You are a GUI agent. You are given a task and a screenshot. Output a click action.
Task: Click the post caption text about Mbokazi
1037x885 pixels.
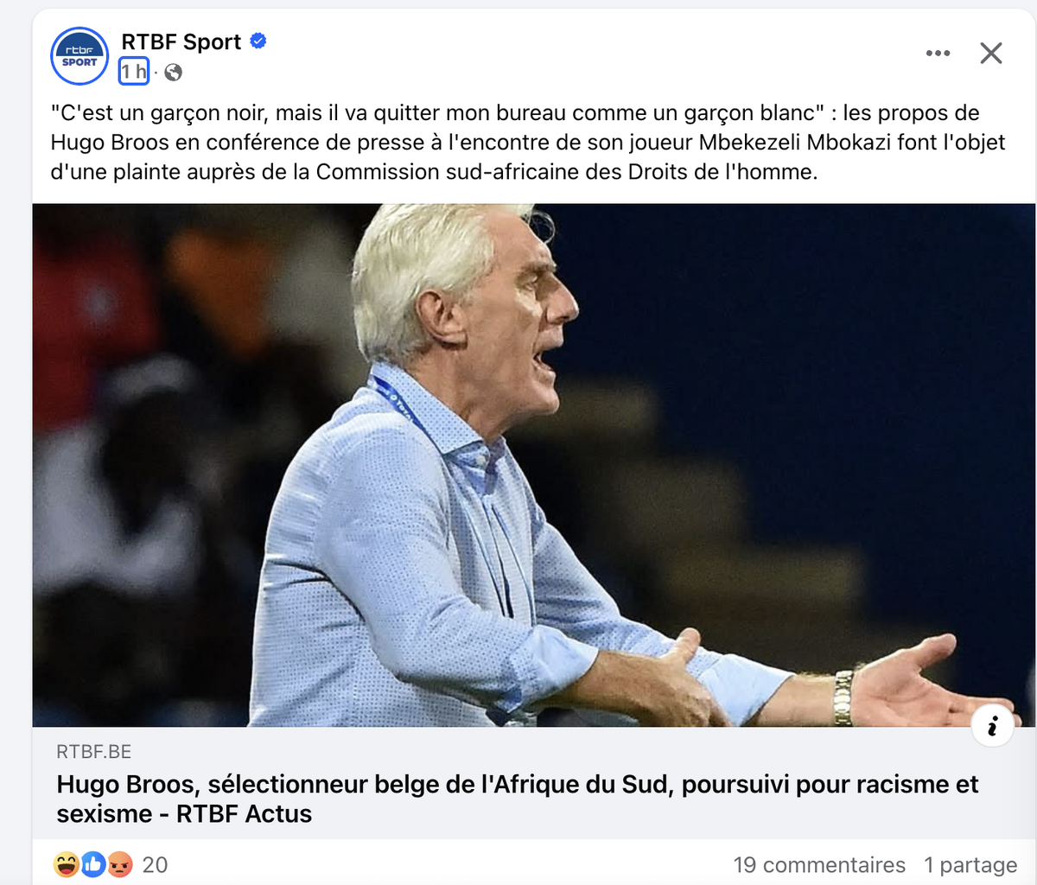click(x=528, y=142)
